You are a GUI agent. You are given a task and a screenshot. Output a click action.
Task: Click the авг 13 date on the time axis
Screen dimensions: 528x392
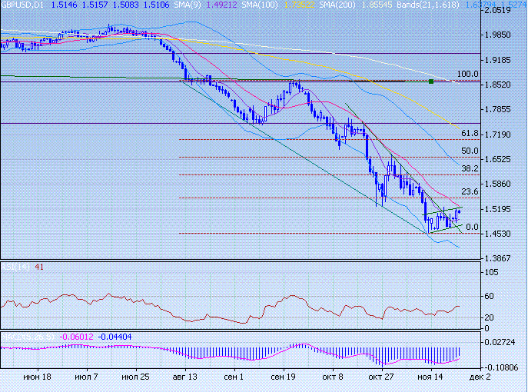click(185, 378)
